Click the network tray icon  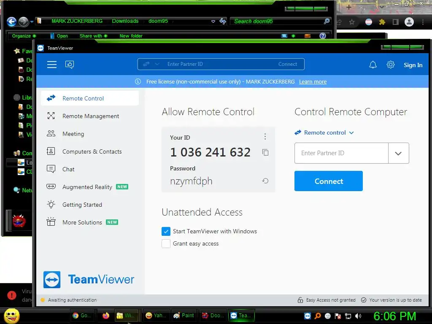click(348, 316)
